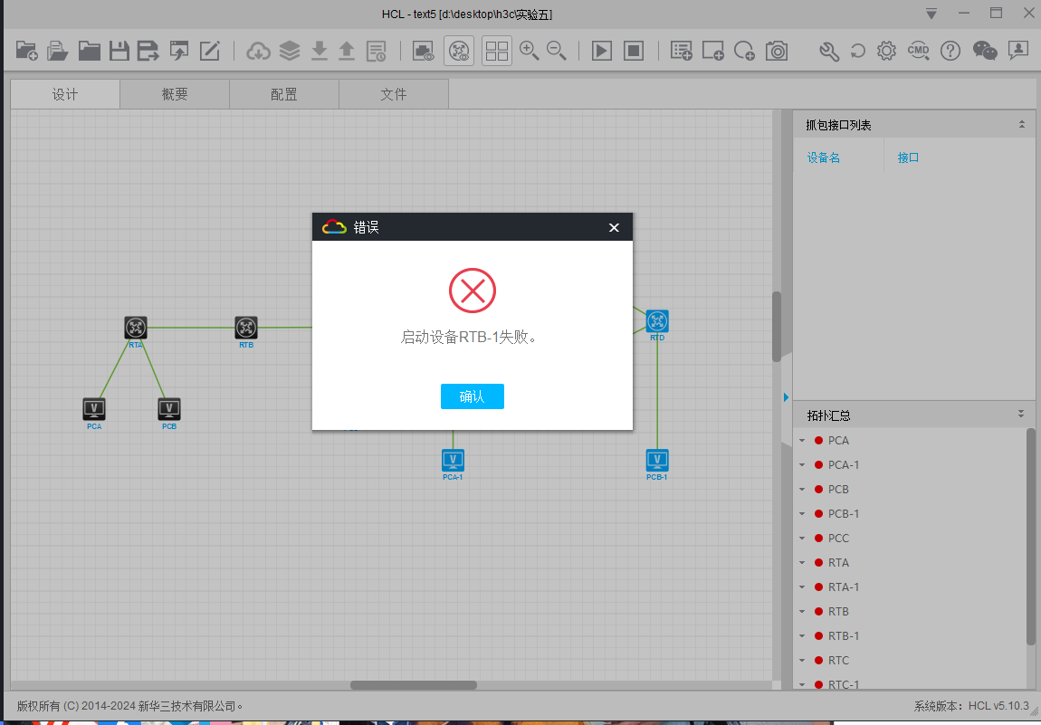Toggle the topology view eye button

459,51
